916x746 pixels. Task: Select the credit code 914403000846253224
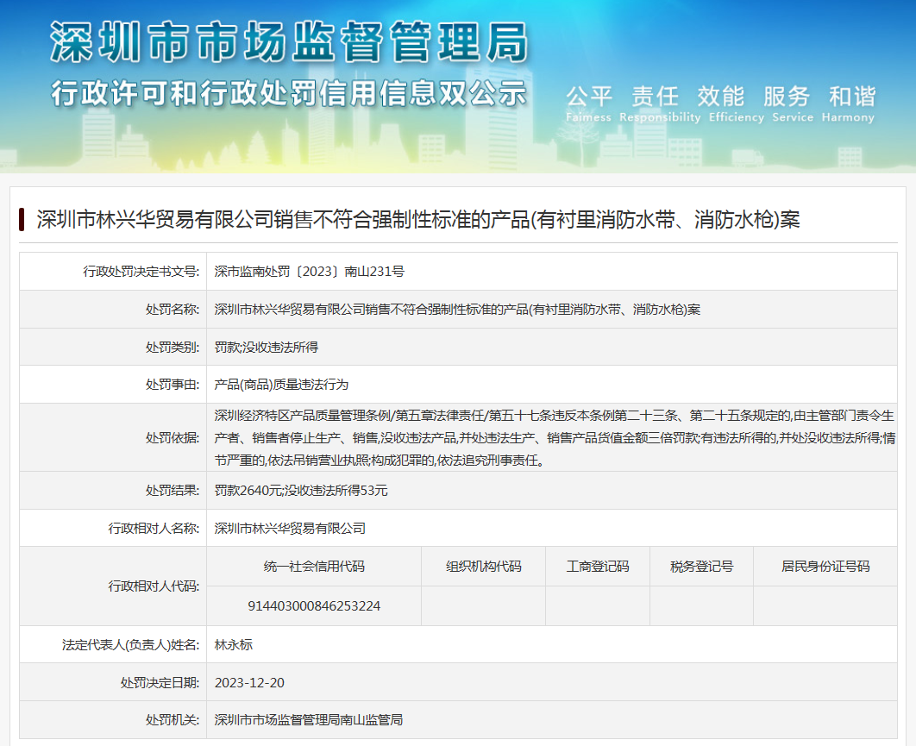pyautogui.click(x=314, y=606)
